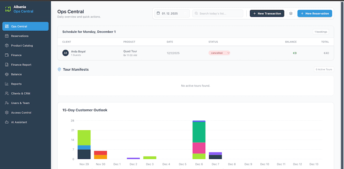Click the New Transaction button
Viewport: 344px width, 169px height.
(x=267, y=13)
